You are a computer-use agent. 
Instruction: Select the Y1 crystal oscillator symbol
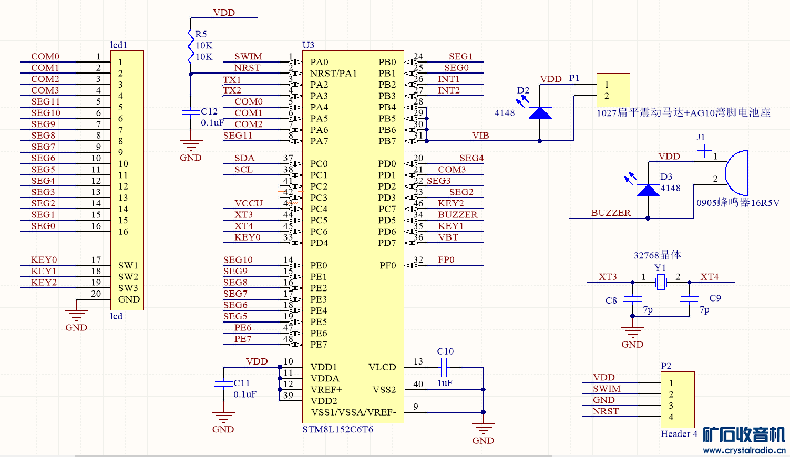(x=661, y=283)
